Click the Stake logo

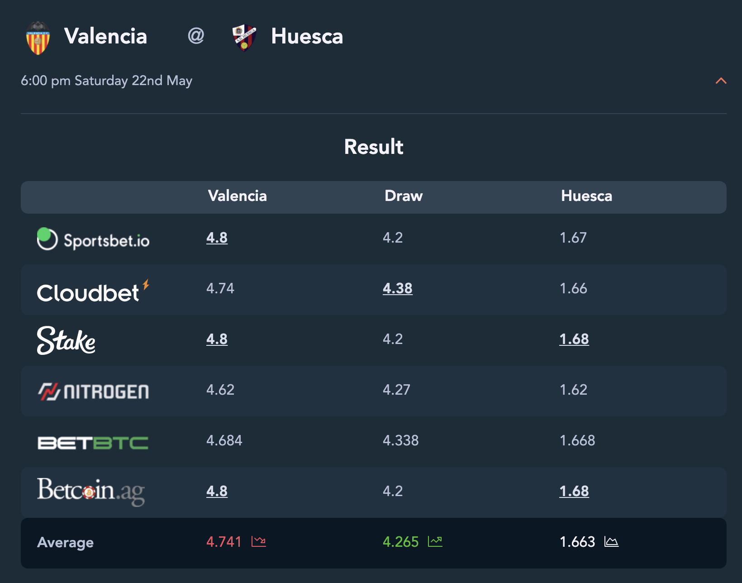click(x=66, y=340)
